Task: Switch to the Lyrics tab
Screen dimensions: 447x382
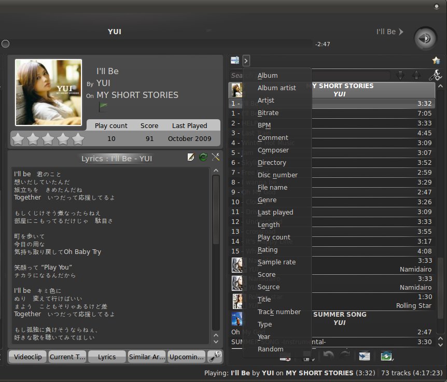Action: click(107, 357)
